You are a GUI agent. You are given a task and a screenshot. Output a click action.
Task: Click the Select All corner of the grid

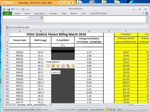7,31
